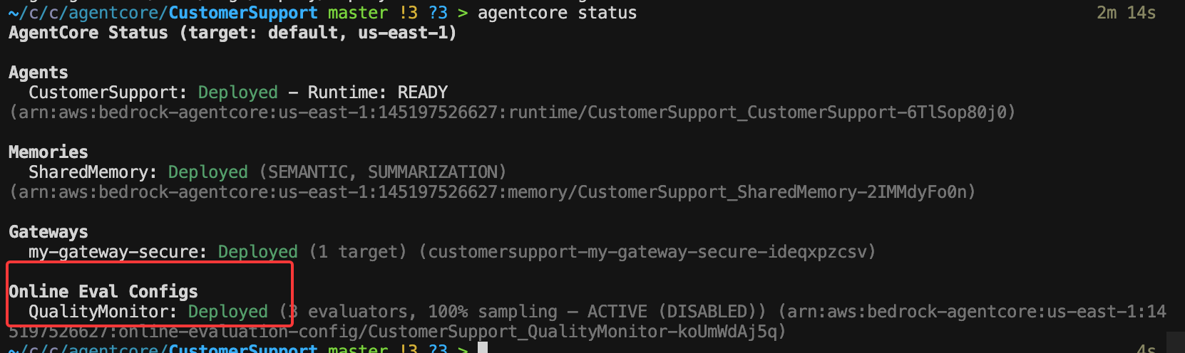Click the QualityMonitor config name
The height and width of the screenshot is (353, 1185).
coord(102,312)
